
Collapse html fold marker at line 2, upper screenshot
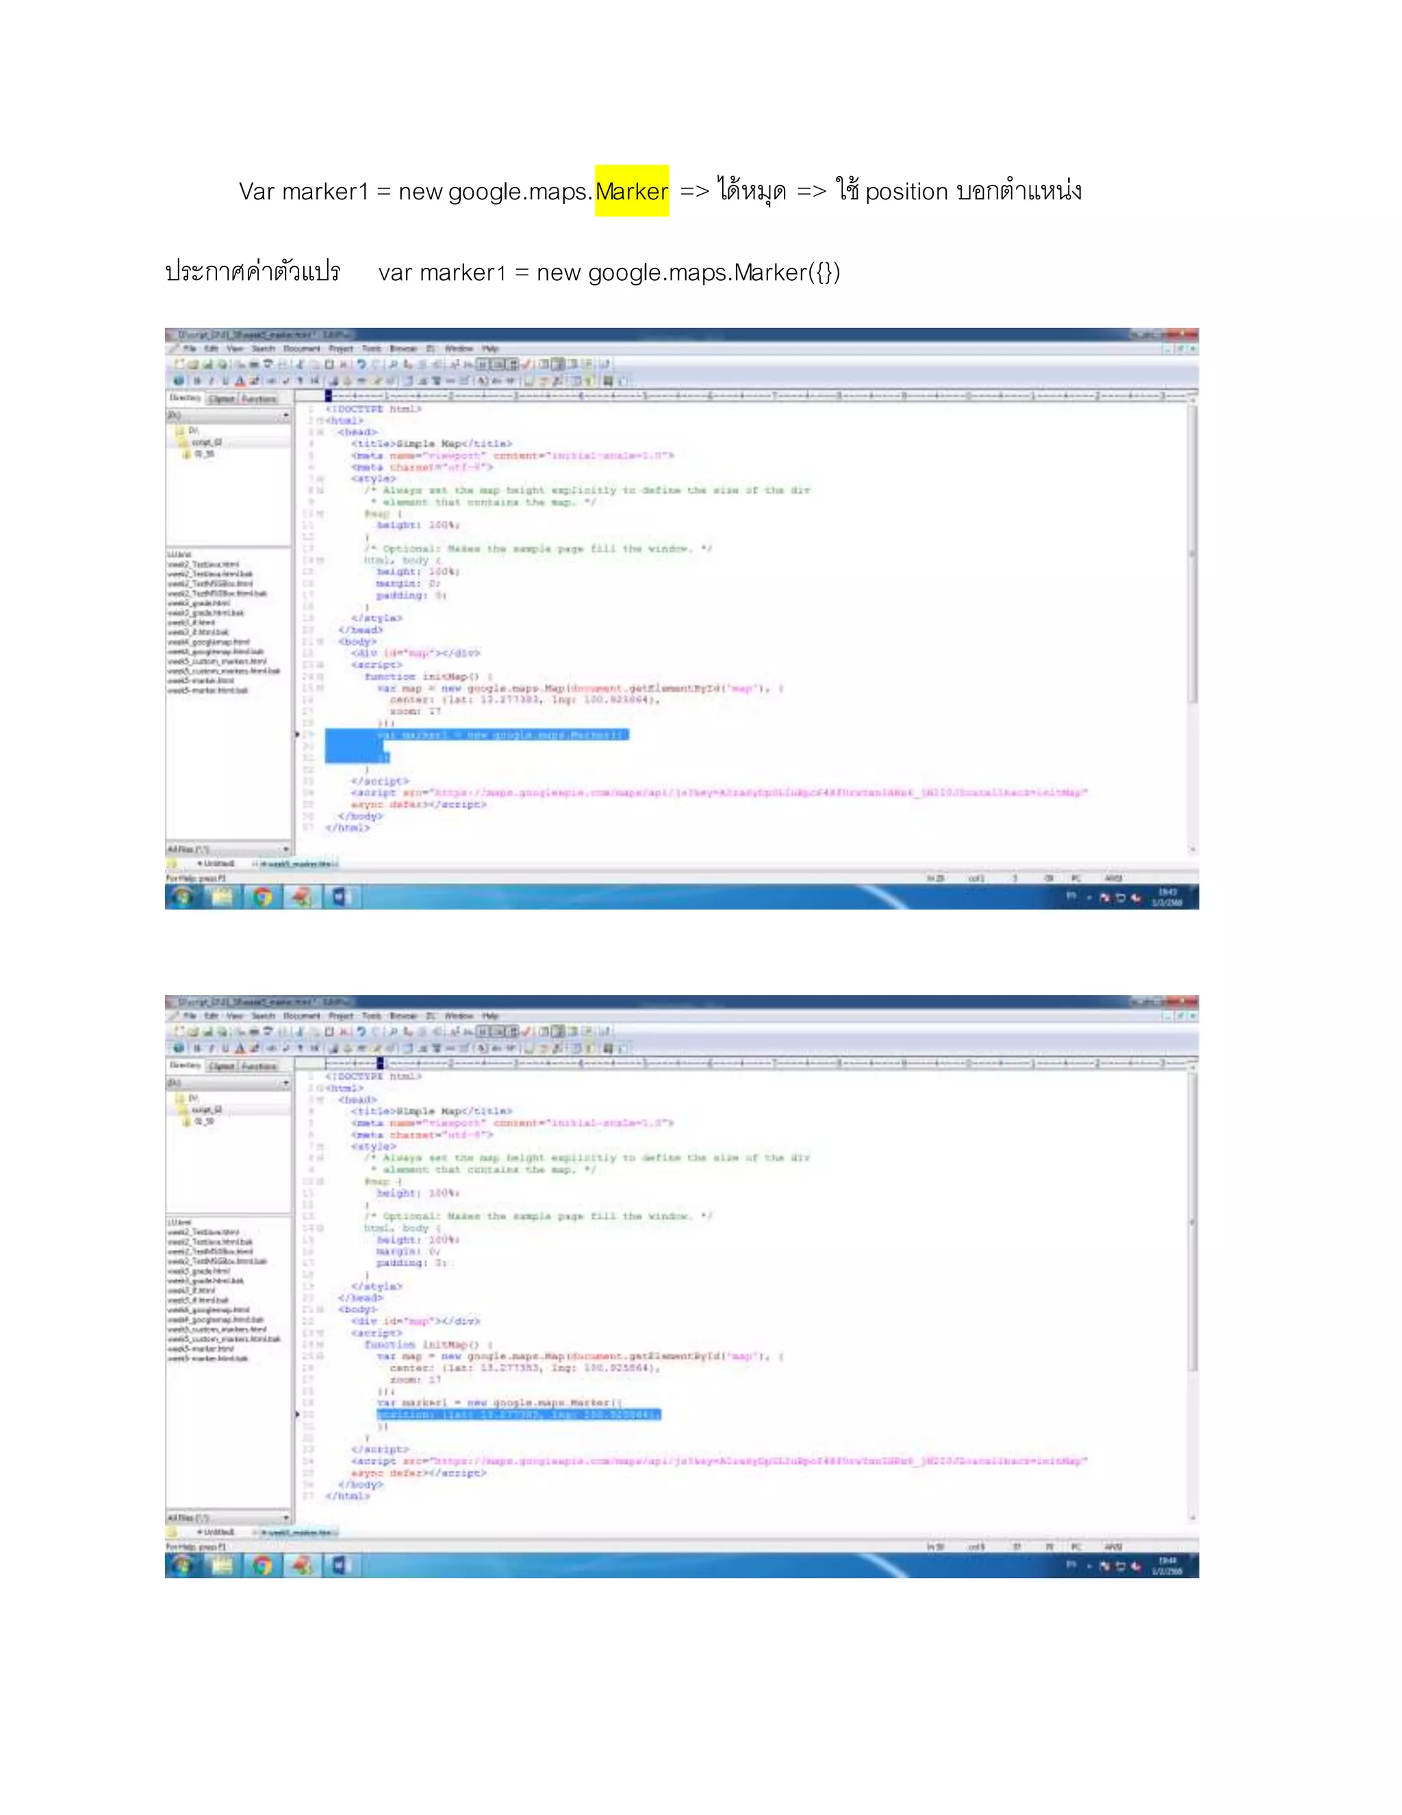pos(320,421)
